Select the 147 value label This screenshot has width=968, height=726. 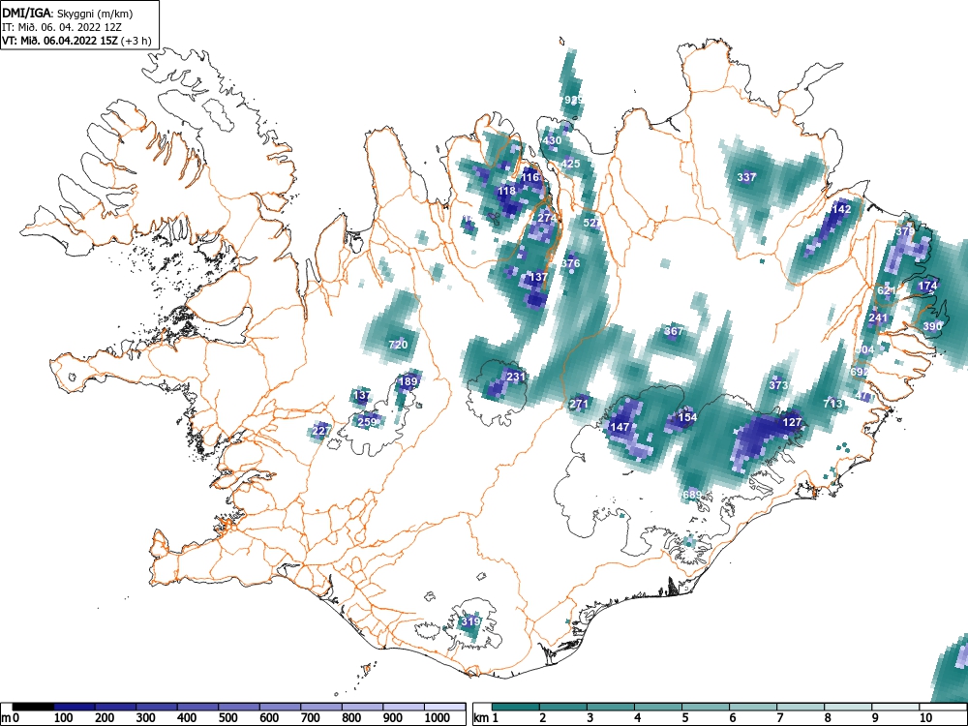(620, 427)
